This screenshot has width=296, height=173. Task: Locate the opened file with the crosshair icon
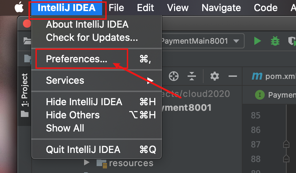pyautogui.click(x=174, y=76)
